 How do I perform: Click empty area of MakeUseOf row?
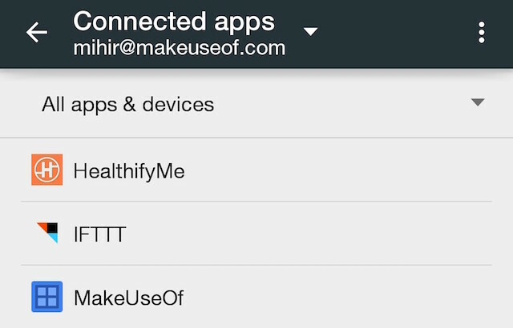pyautogui.click(x=337, y=298)
